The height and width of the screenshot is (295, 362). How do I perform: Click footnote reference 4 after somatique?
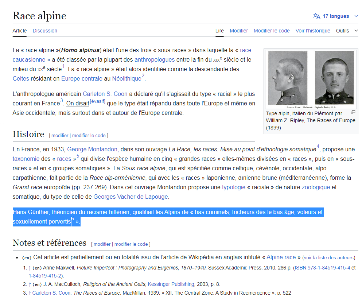point(318,147)
